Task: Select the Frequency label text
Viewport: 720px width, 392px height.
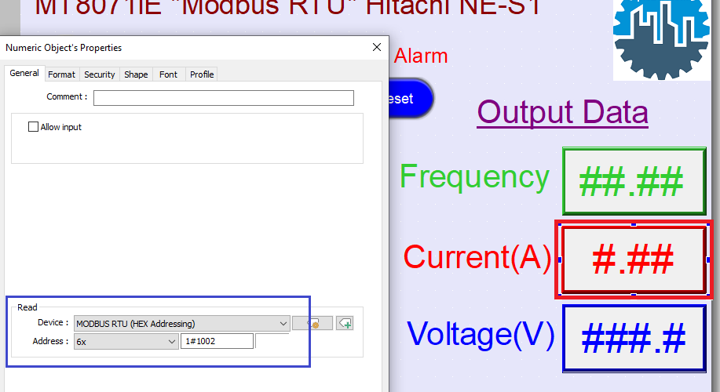Action: tap(474, 177)
